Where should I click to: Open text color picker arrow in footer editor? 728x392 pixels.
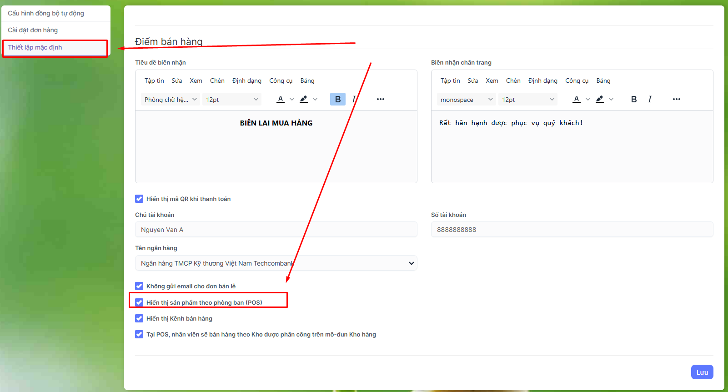point(588,99)
